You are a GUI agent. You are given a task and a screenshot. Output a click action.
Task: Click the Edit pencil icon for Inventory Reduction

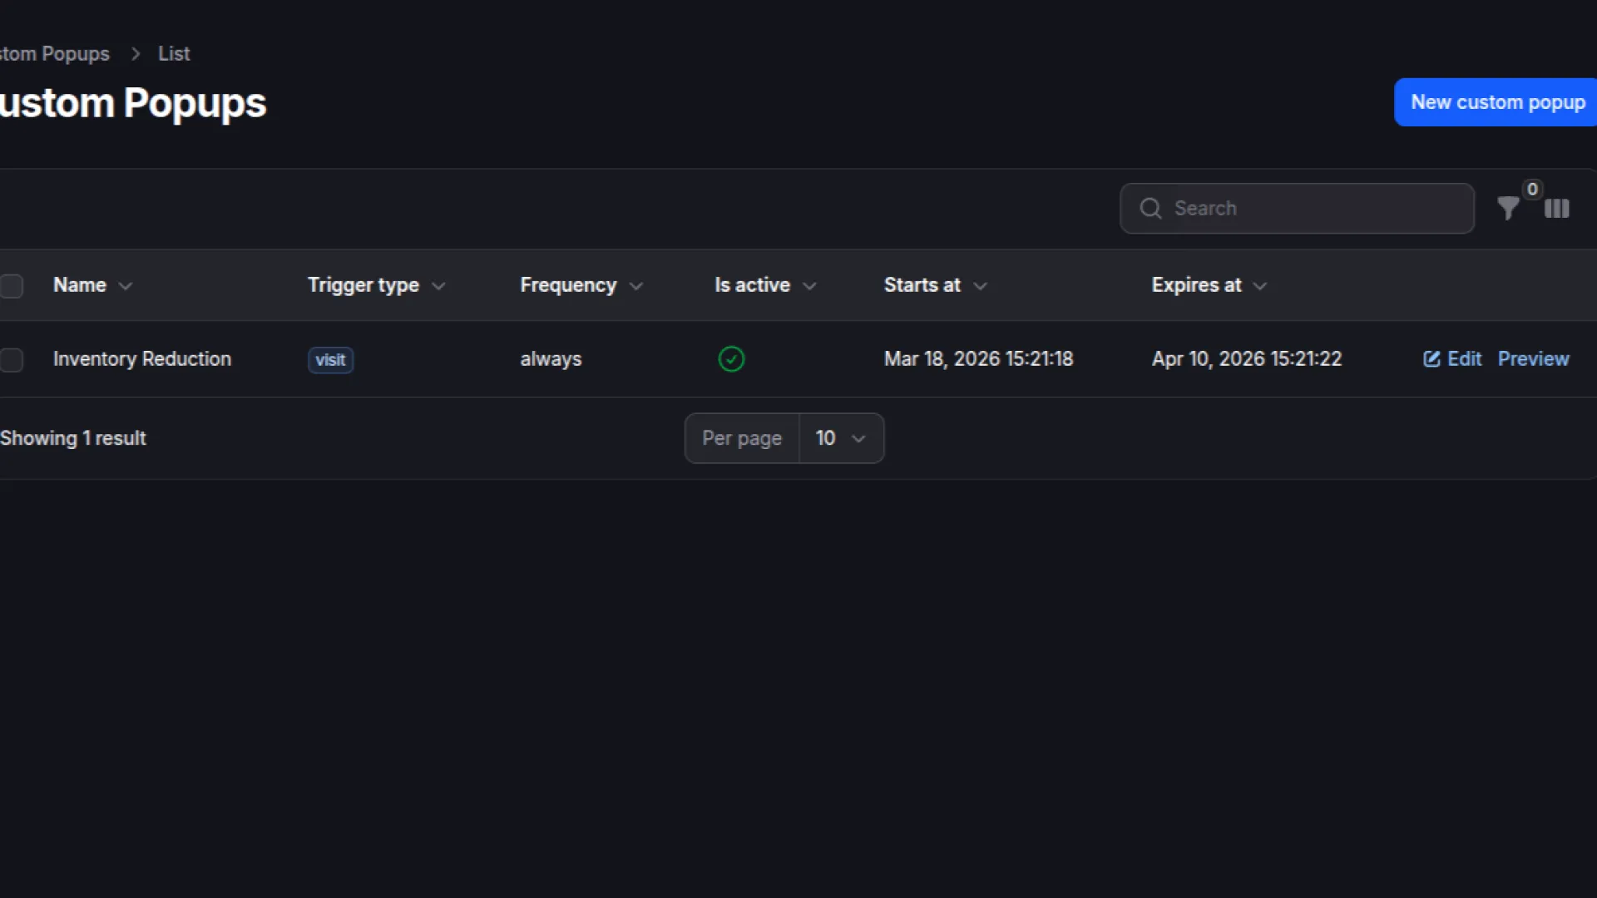coord(1431,359)
